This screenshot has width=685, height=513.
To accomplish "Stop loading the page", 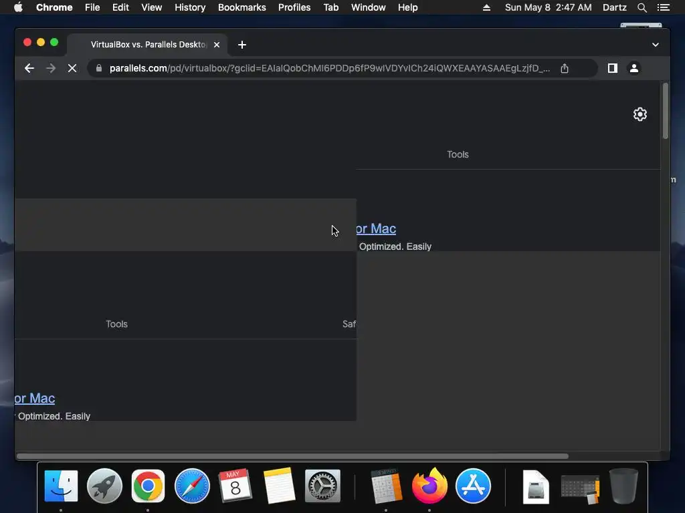I will (72, 69).
